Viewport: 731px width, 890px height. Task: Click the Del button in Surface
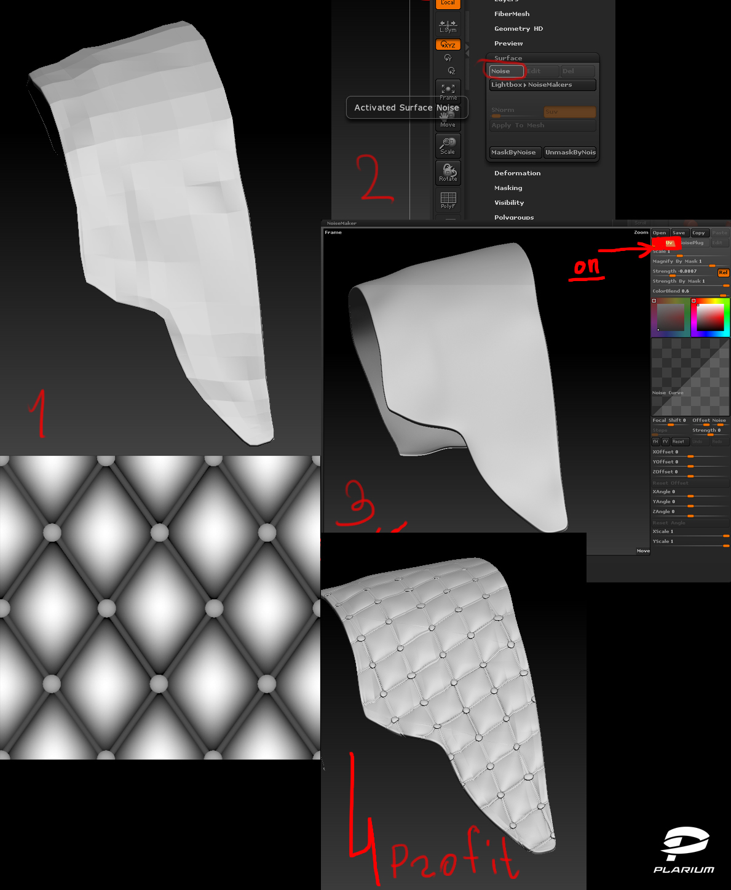click(578, 71)
